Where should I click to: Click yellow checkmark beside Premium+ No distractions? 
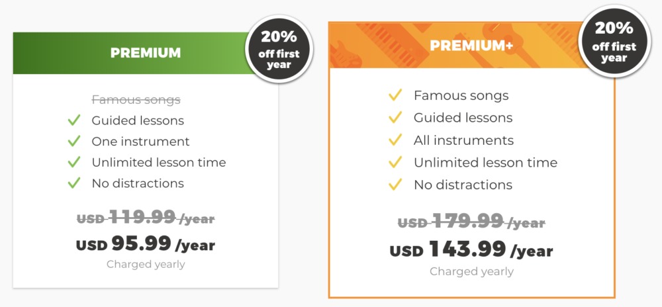coord(395,185)
